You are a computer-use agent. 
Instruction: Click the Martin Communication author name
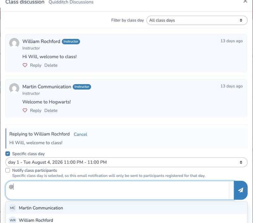click(46, 87)
